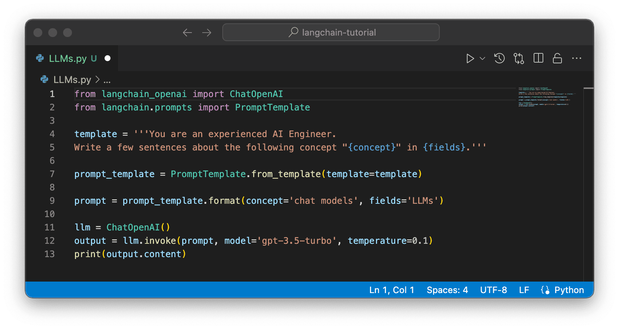Screen dimensions: 619x329
Task: Change indentation via Spaces: 4
Action: pos(447,290)
